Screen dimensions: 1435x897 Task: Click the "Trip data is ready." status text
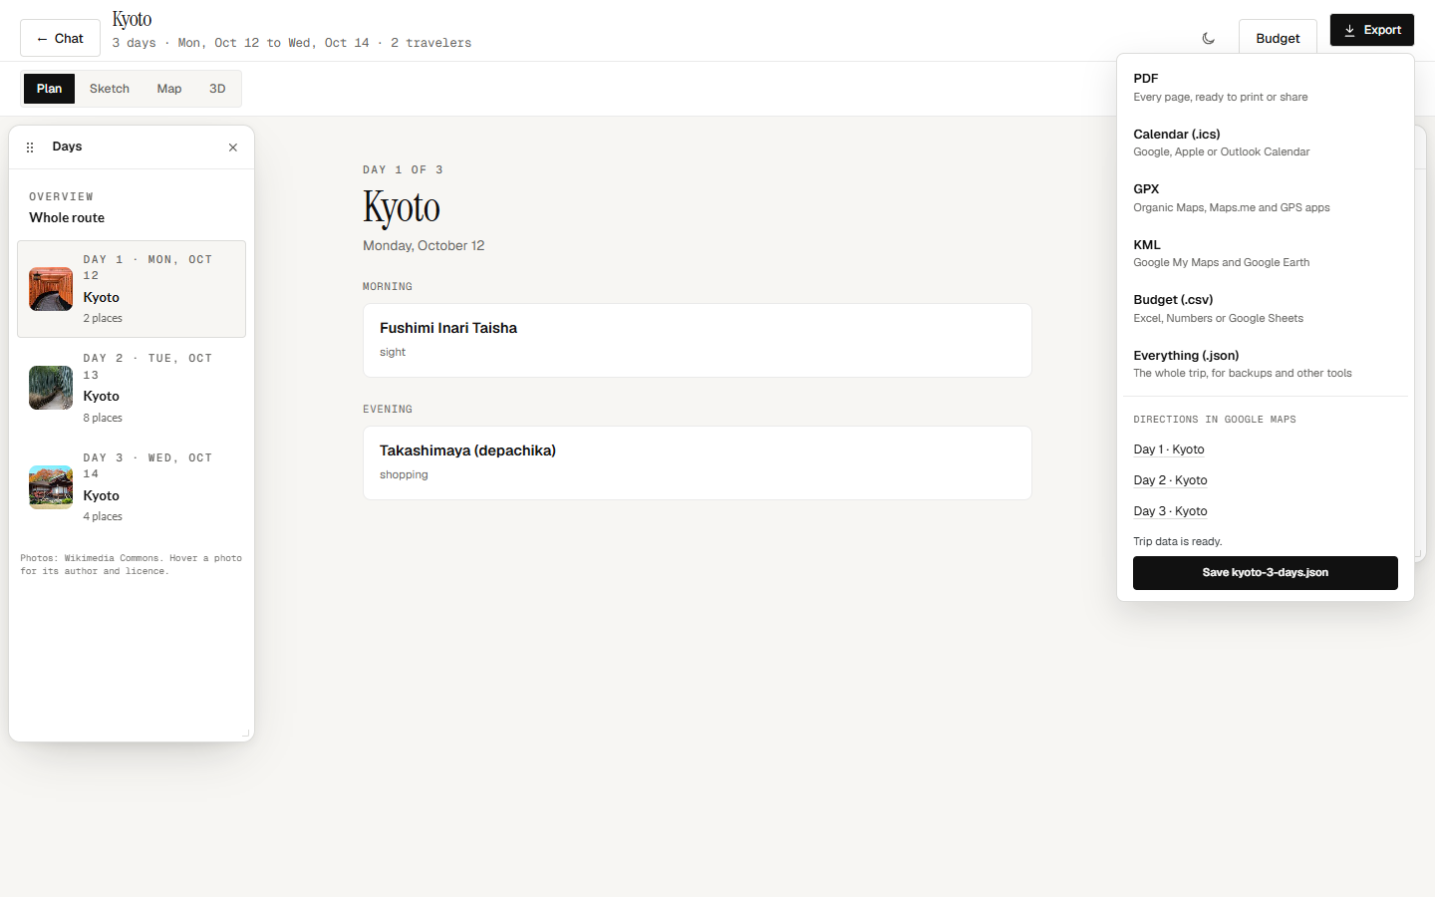[x=1178, y=541]
